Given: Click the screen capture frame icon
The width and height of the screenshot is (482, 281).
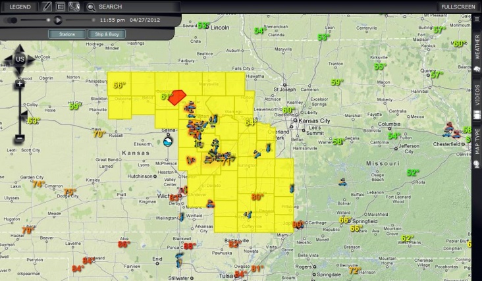Looking at the screenshot, I should coord(61,7).
